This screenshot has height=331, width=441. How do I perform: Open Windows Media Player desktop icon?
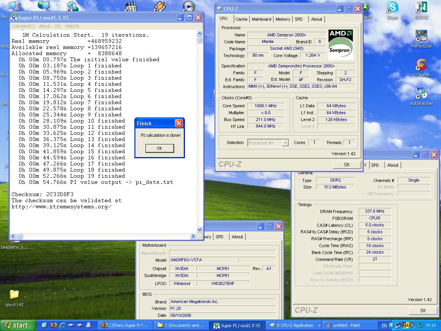tap(188, 6)
